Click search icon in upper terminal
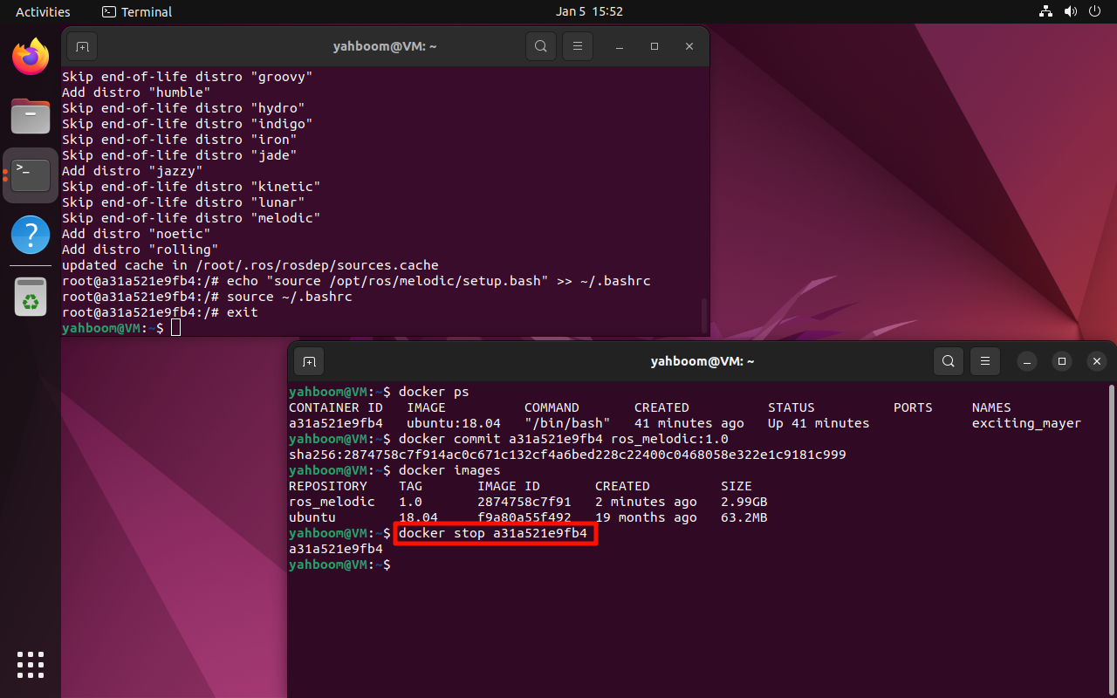The width and height of the screenshot is (1117, 698). click(541, 46)
